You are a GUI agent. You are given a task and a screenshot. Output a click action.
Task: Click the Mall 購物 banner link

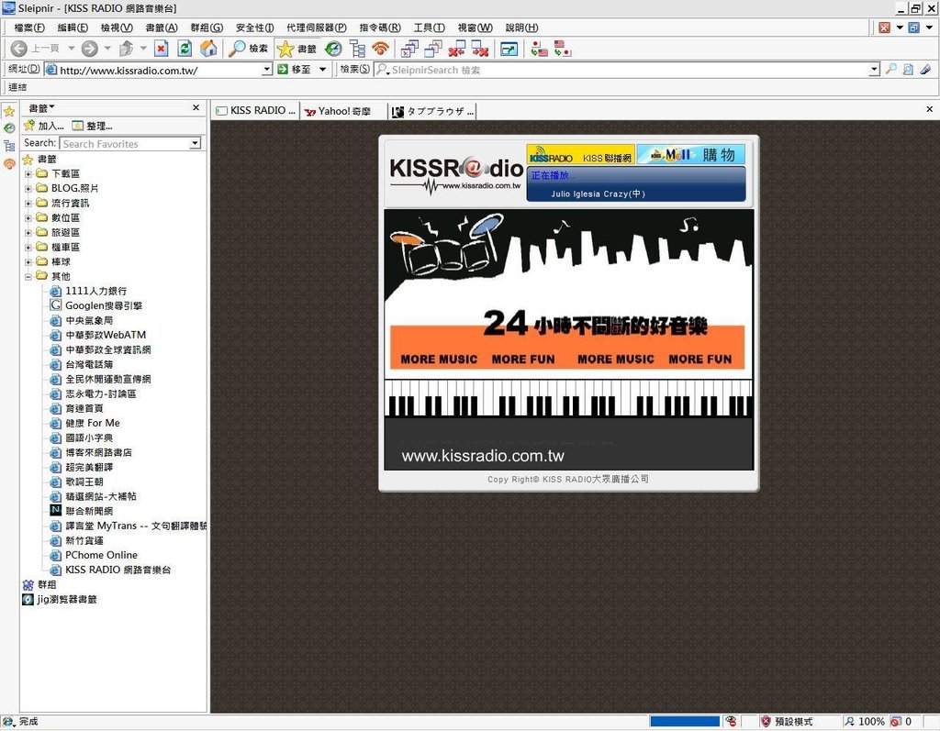point(691,155)
